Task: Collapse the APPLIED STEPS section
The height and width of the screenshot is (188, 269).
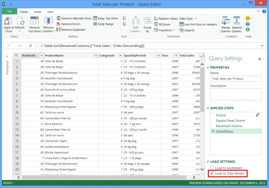Action: point(208,108)
